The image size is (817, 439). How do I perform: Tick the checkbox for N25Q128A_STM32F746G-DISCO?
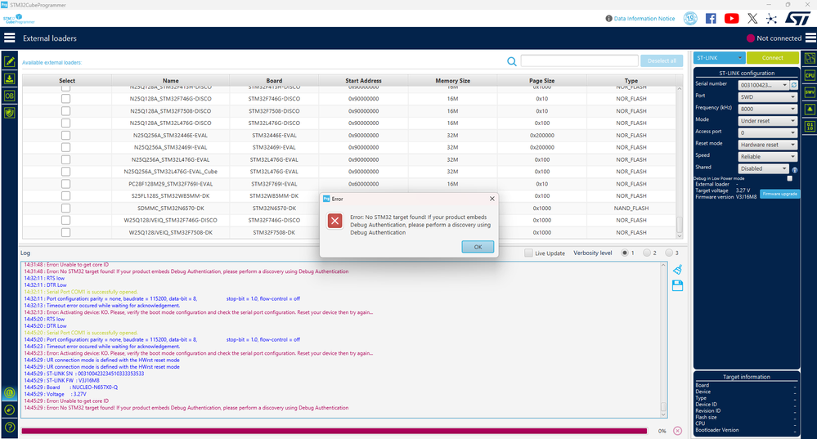(65, 98)
